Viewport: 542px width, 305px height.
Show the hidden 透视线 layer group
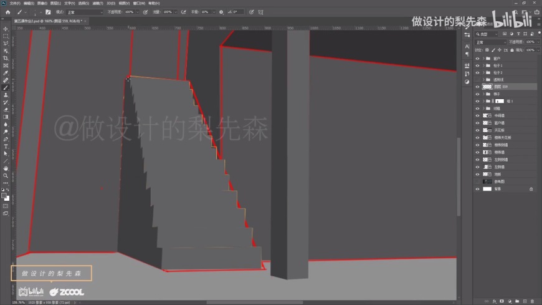[x=477, y=80]
